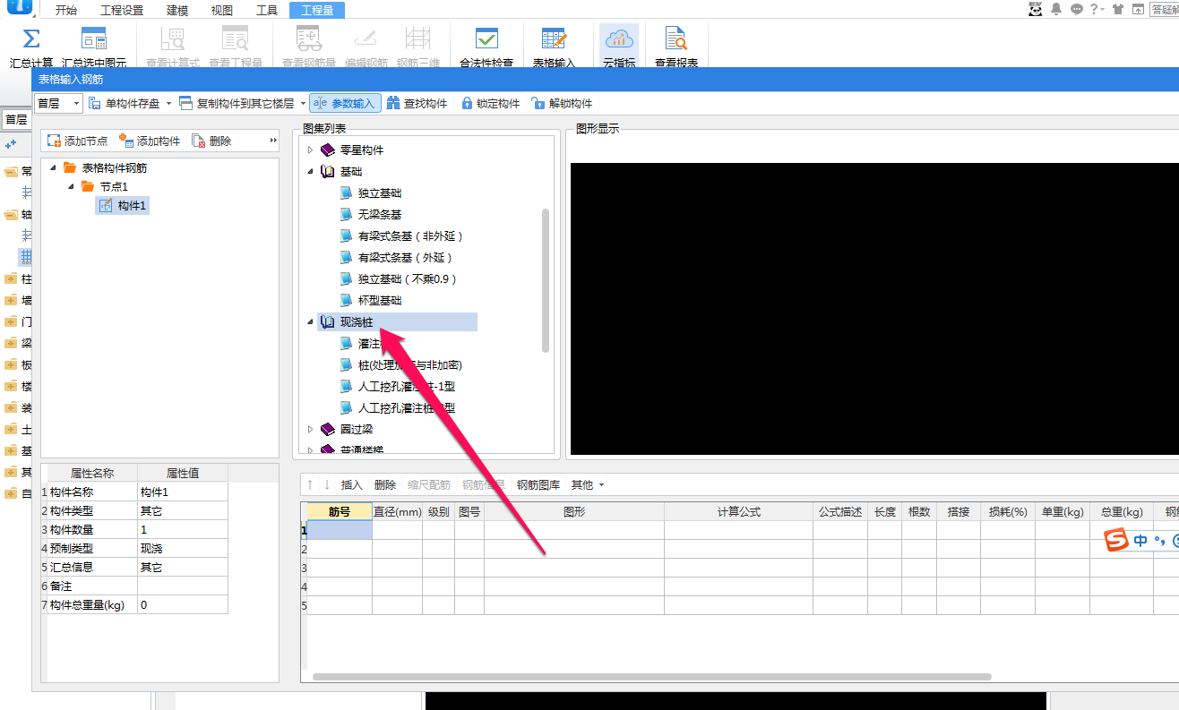Switch to the 开始 ribbon tab
The width and height of the screenshot is (1179, 710).
pyautogui.click(x=66, y=11)
